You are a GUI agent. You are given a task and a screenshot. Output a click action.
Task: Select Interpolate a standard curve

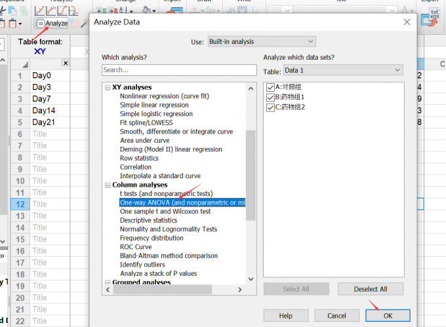(160, 176)
